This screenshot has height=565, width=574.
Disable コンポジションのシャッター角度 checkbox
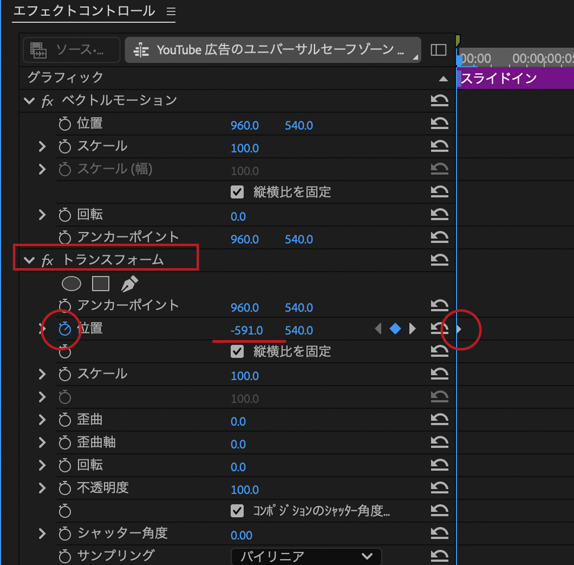click(237, 511)
